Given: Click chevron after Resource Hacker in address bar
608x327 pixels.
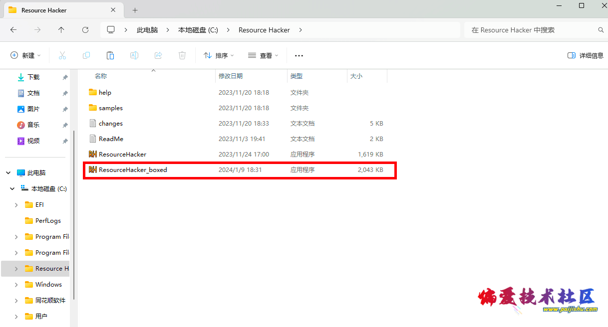Looking at the screenshot, I should click(300, 30).
